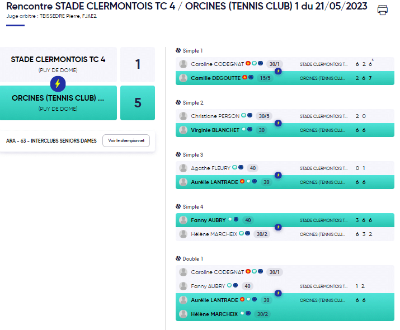
Task: Click the printer icon
Action: 383,10
